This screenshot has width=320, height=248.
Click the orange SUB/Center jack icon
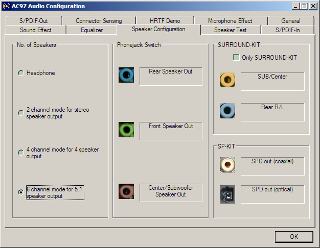tap(227, 80)
